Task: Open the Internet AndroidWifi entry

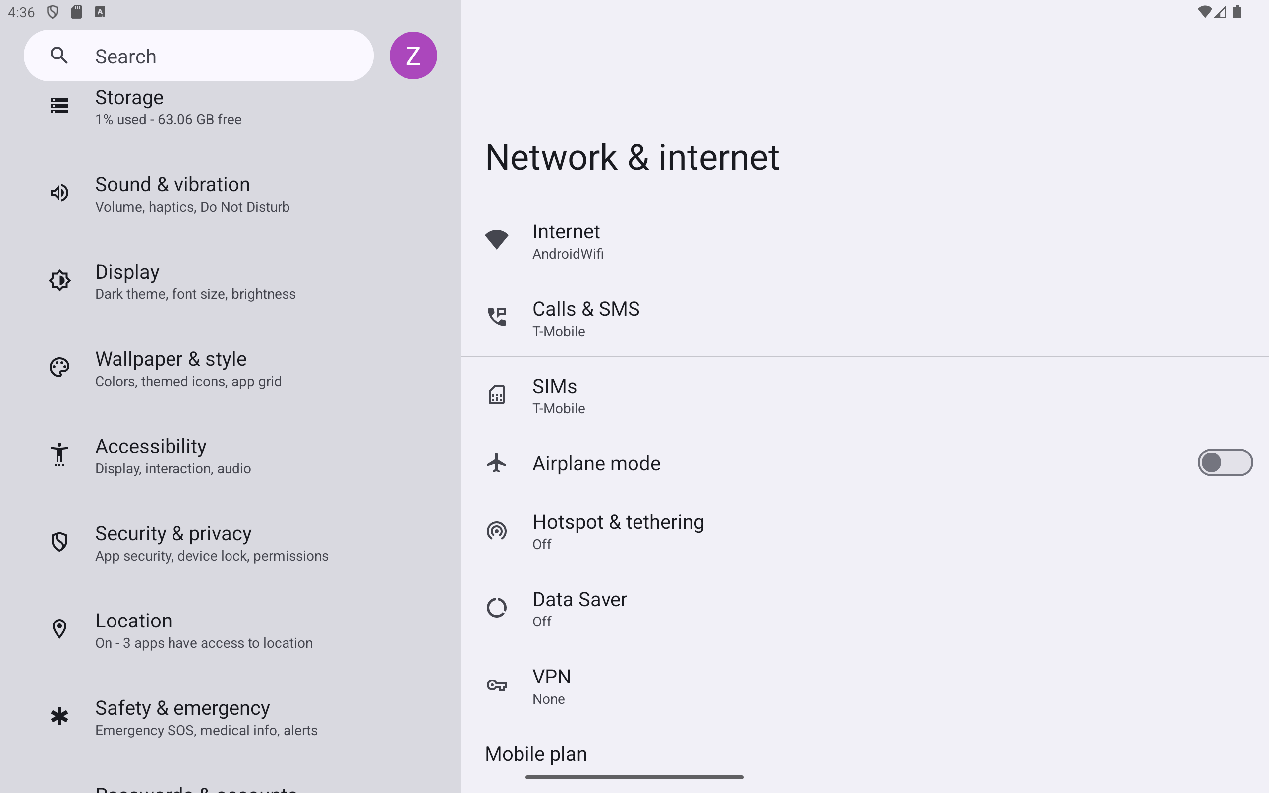Action: pyautogui.click(x=865, y=241)
